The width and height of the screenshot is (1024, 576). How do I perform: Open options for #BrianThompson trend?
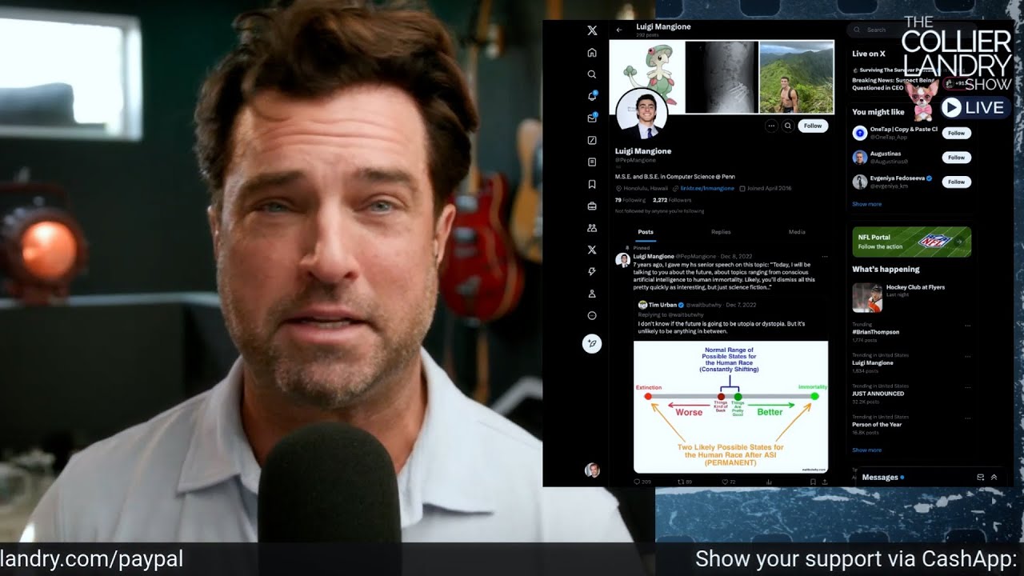click(x=968, y=325)
